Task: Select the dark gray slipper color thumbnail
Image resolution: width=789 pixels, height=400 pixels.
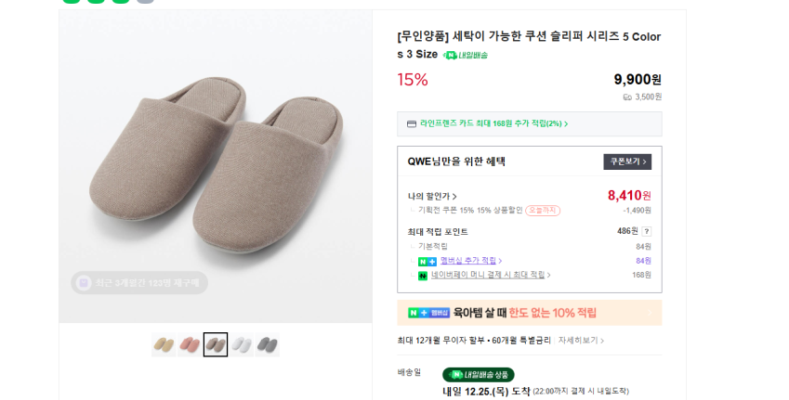Action: coord(268,345)
